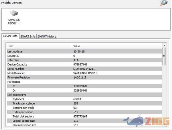Select the Interface row

pos(85,60)
